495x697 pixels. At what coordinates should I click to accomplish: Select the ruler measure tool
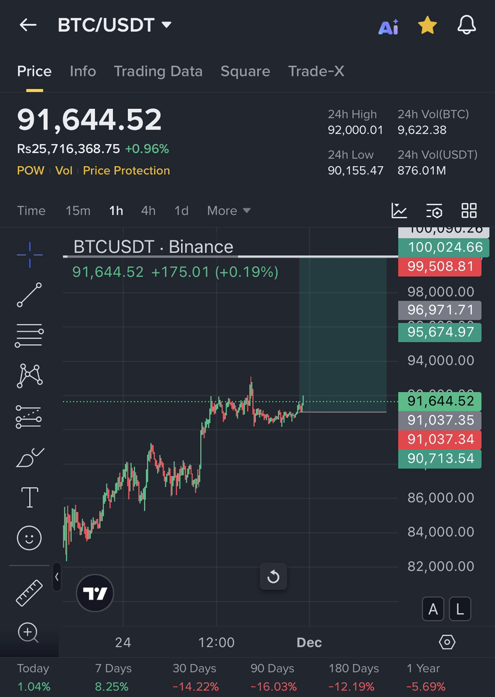click(29, 593)
